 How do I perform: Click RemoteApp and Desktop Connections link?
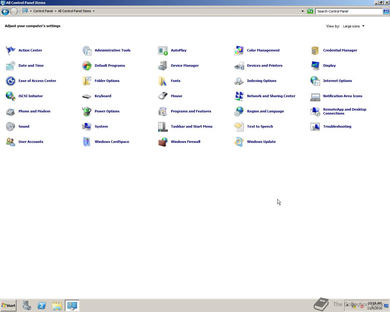345,111
